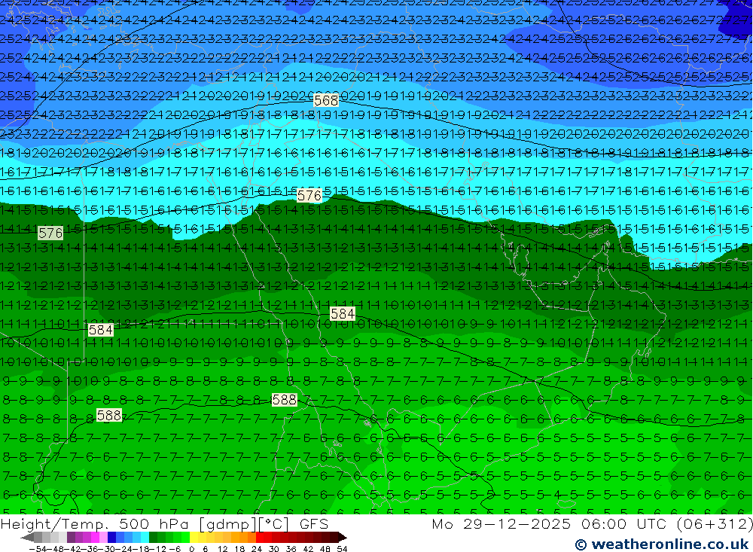Pick the bright red legend swatch
This screenshot has height=552, width=753.
[260, 537]
